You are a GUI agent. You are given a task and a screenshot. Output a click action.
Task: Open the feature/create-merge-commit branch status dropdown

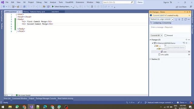click(159, 102)
